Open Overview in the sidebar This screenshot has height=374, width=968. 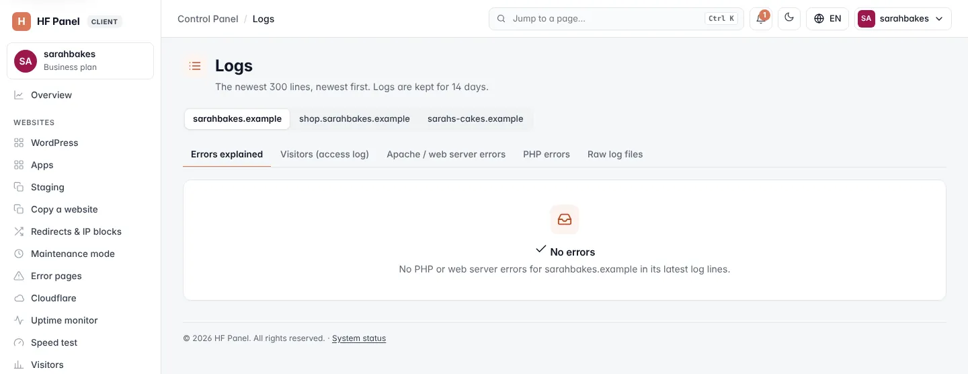tap(81, 95)
